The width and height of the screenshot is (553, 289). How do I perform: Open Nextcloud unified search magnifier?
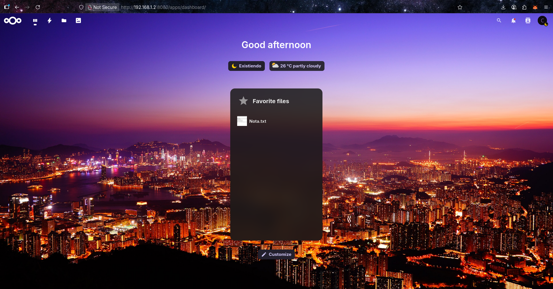pos(499,21)
